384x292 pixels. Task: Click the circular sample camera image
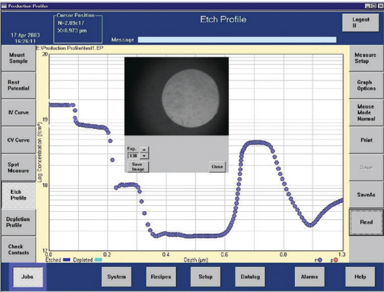coord(190,98)
